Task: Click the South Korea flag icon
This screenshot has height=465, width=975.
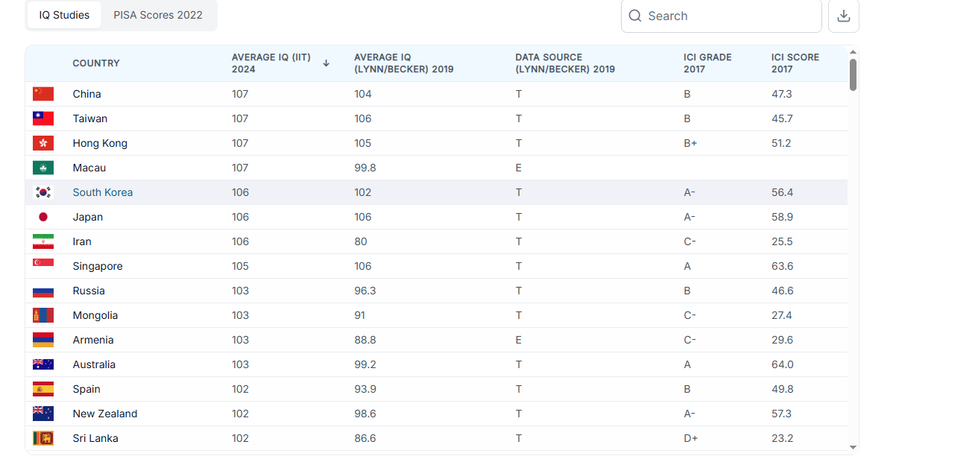Action: coord(43,192)
